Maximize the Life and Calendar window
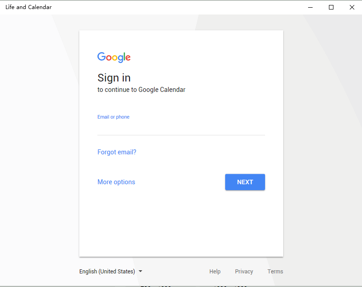This screenshot has width=362, height=287. coord(331,7)
